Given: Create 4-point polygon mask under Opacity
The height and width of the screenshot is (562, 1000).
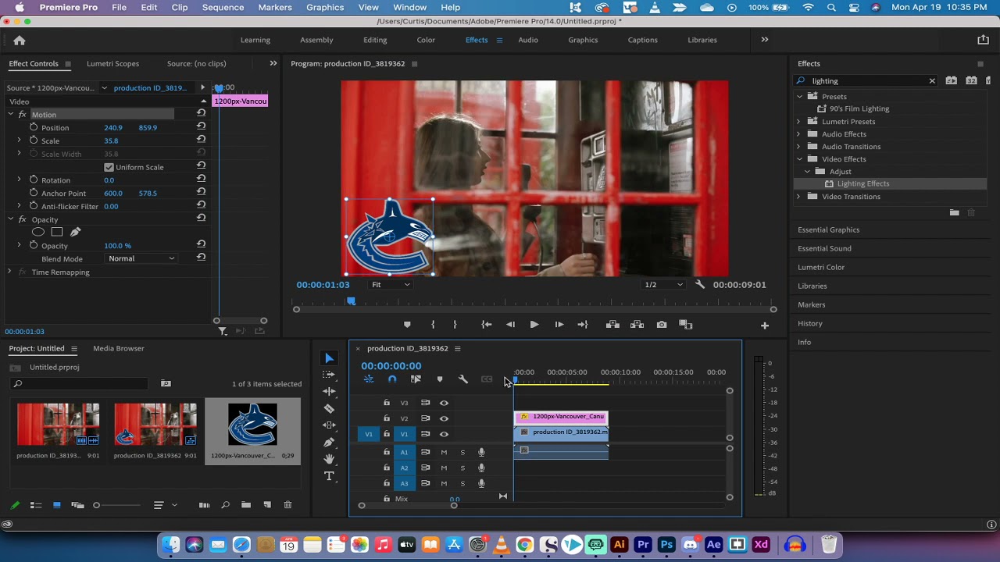Looking at the screenshot, I should click(57, 232).
